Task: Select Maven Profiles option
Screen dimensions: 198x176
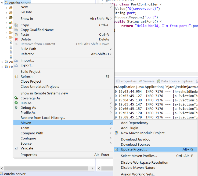Action: tap(156, 156)
